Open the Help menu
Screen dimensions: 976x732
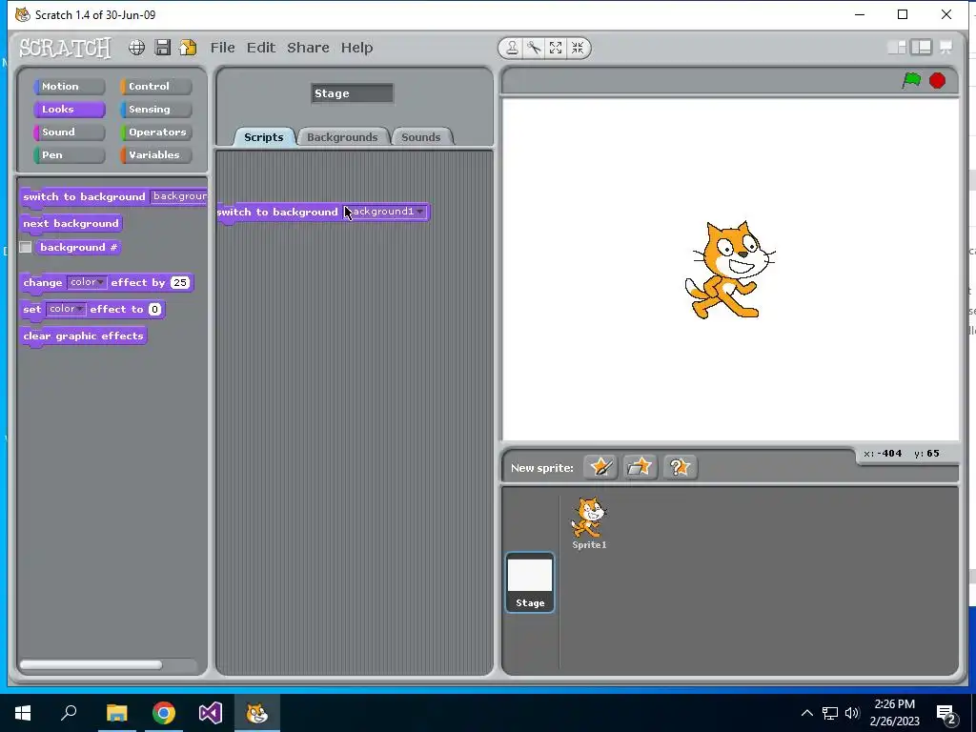(356, 48)
